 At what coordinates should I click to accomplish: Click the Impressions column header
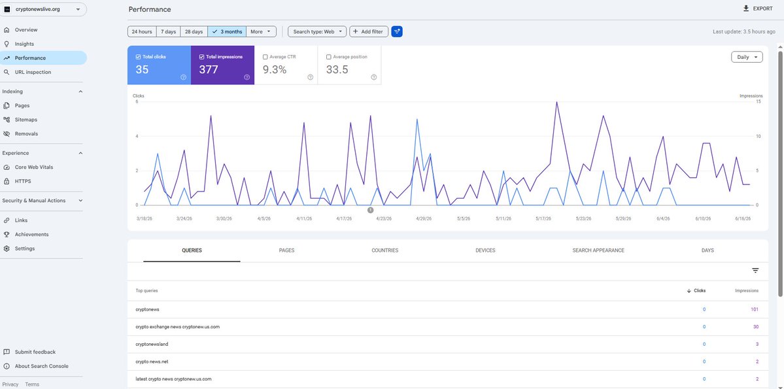[747, 290]
